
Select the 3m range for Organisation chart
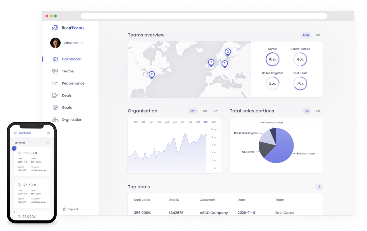[x=216, y=111]
